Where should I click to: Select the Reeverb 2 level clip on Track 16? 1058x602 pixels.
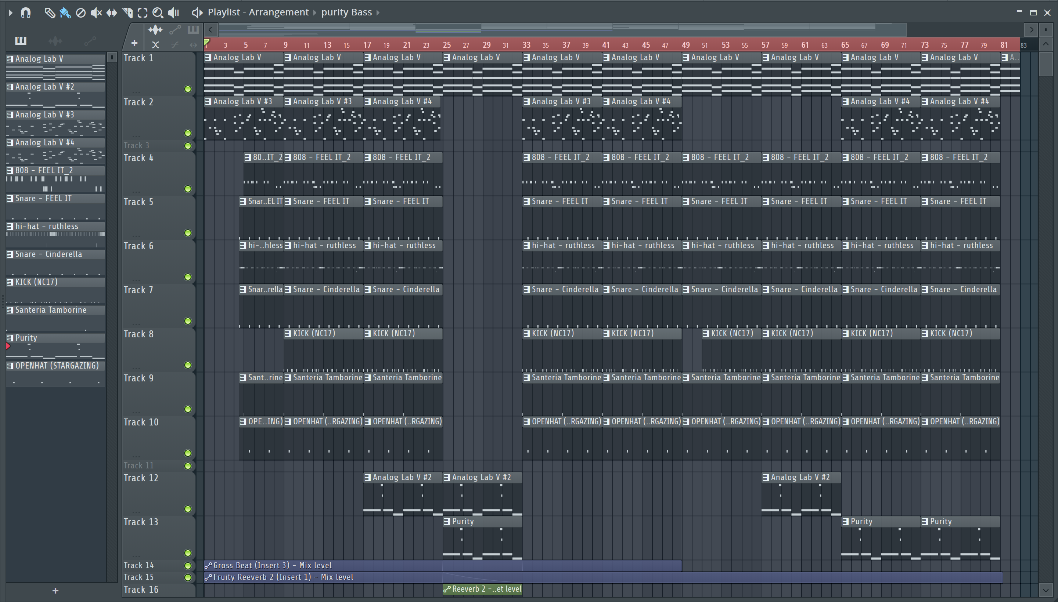(482, 589)
